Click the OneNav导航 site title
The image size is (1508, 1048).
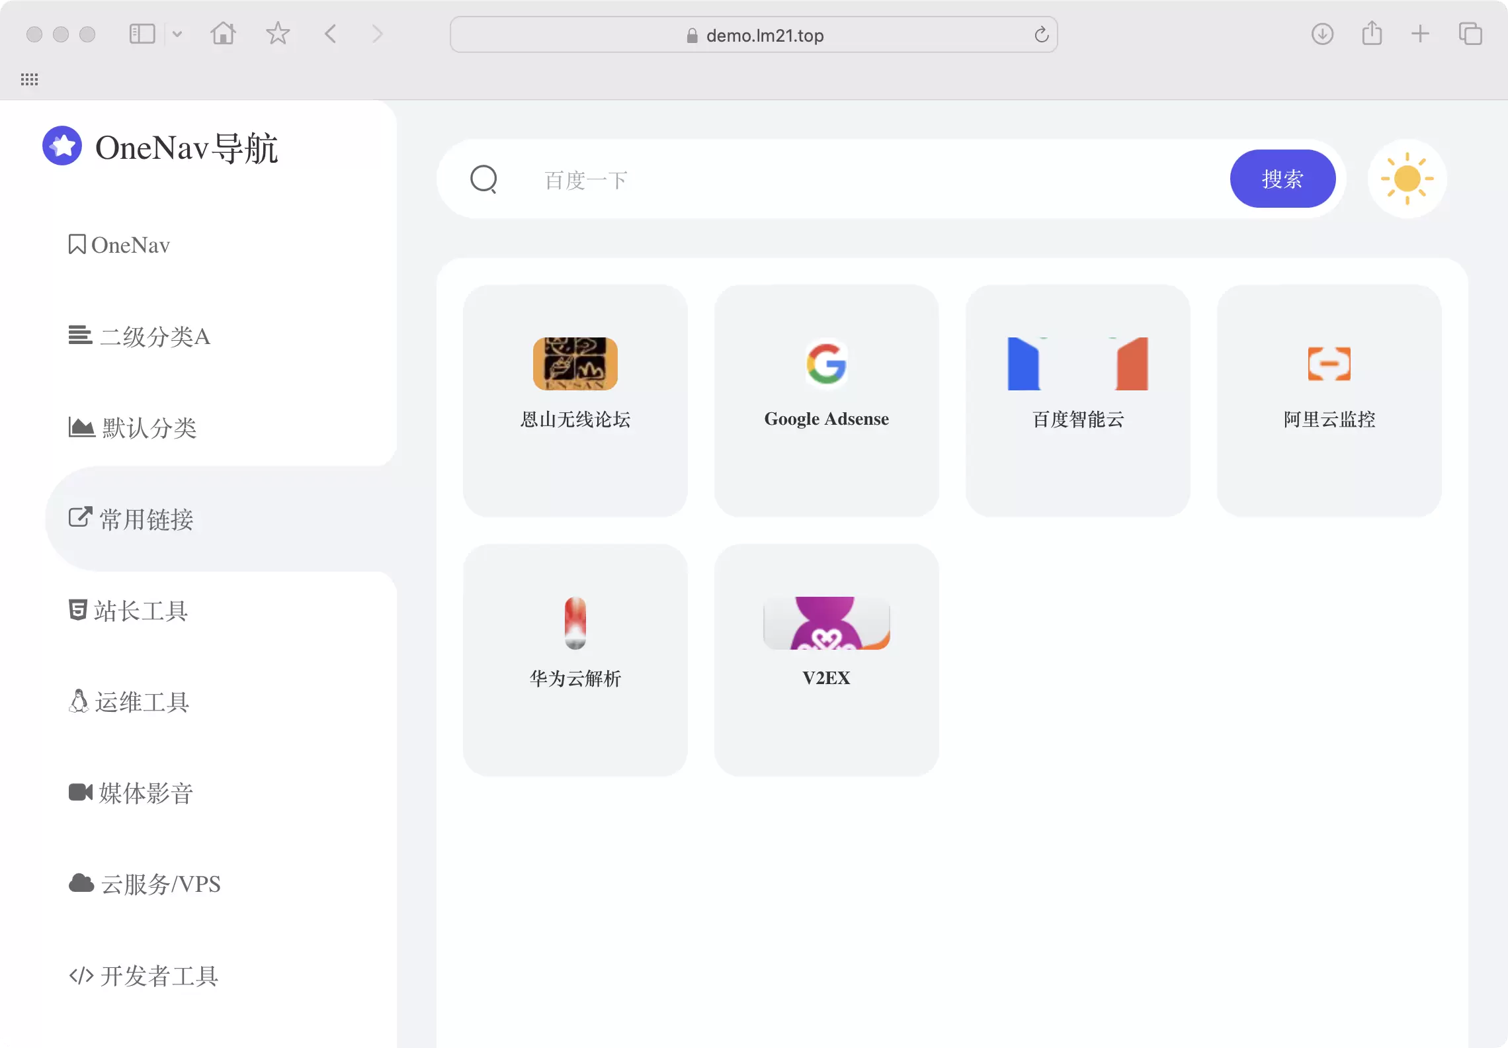[187, 148]
